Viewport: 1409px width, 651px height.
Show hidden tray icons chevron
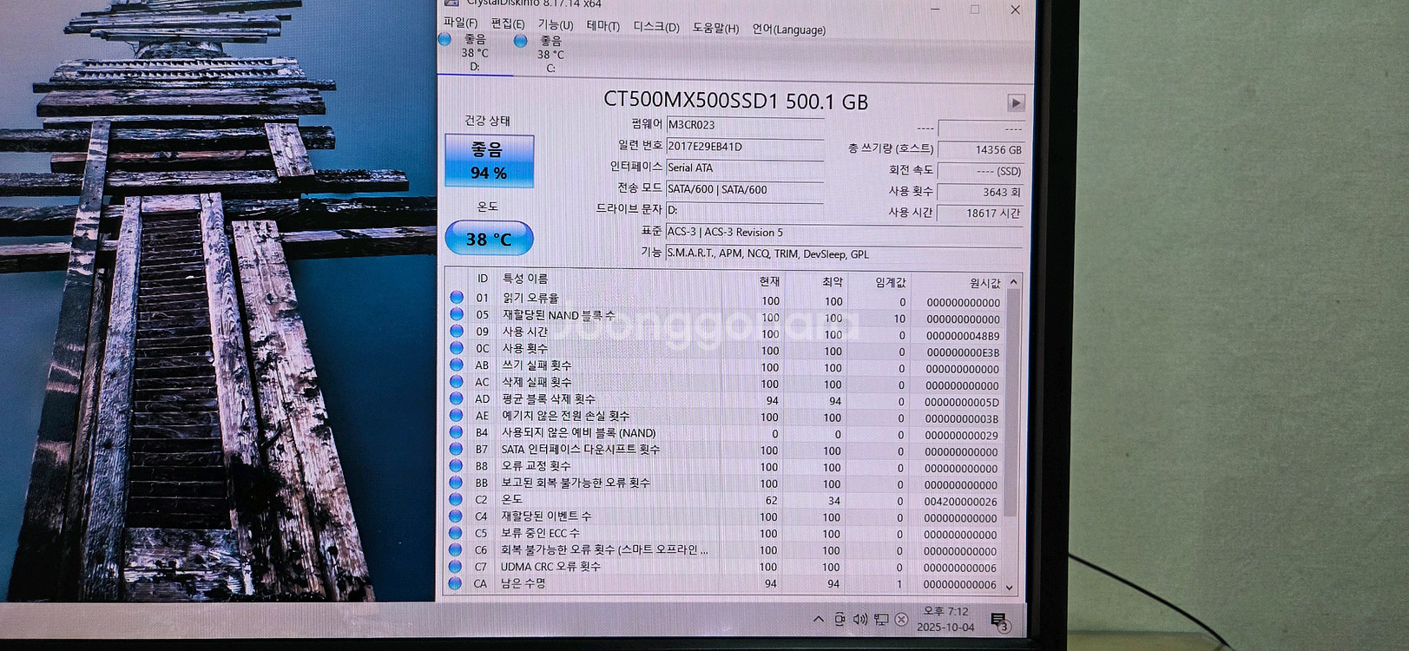click(x=818, y=619)
